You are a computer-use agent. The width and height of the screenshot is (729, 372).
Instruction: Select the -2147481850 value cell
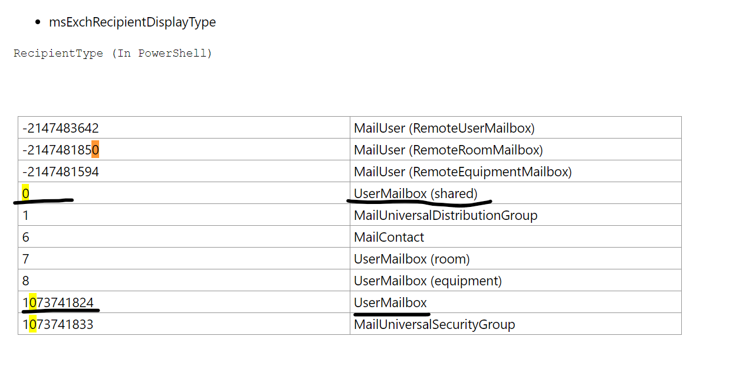(184, 150)
